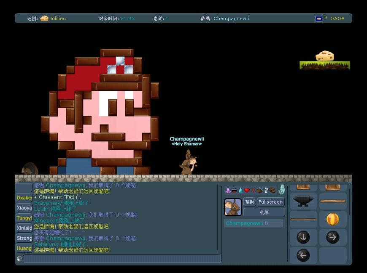Click the 'Safeiluosi 刚刚上线了' chat line
Image resolution: width=367 pixels, height=273 pixels.
pos(61,244)
